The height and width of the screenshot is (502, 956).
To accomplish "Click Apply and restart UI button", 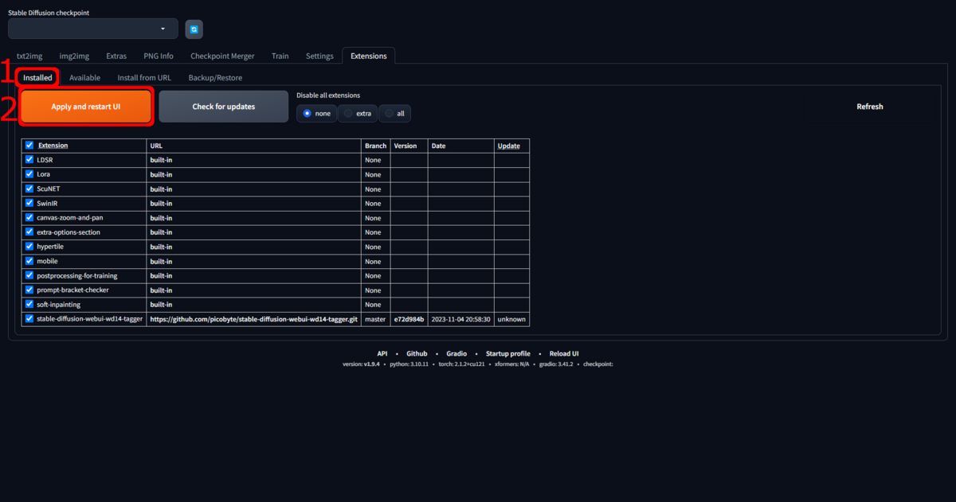I will tap(86, 107).
